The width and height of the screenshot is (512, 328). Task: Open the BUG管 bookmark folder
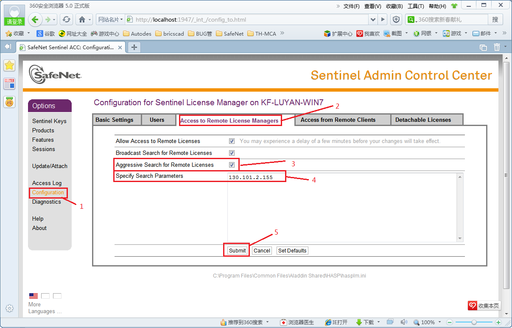click(x=200, y=34)
